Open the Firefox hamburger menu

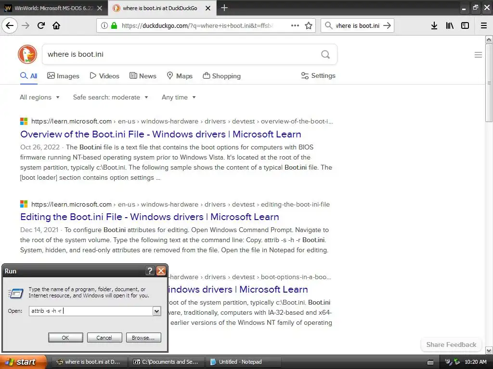coord(483,25)
